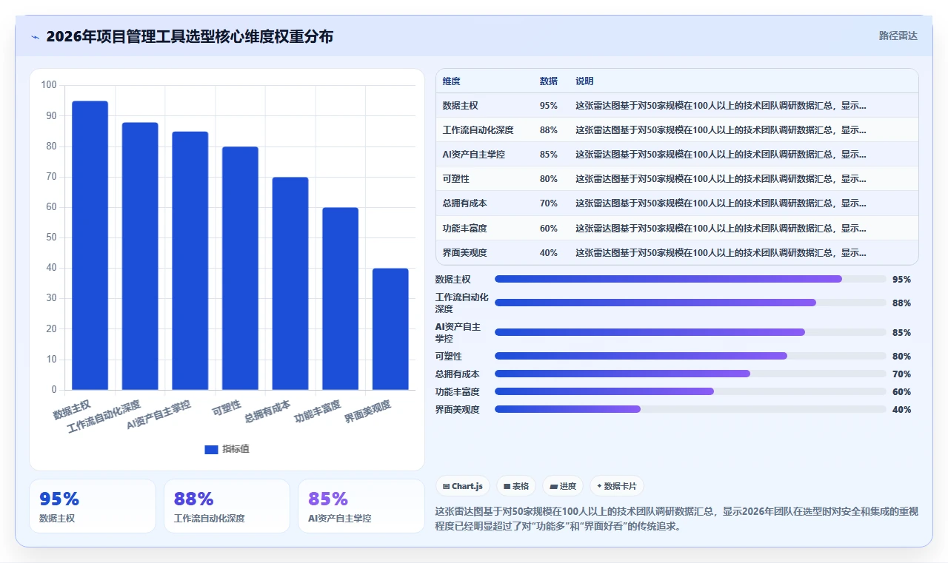Click the 说明 text in the 数据主权 table row
Image resolution: width=948 pixels, height=563 pixels.
(721, 106)
